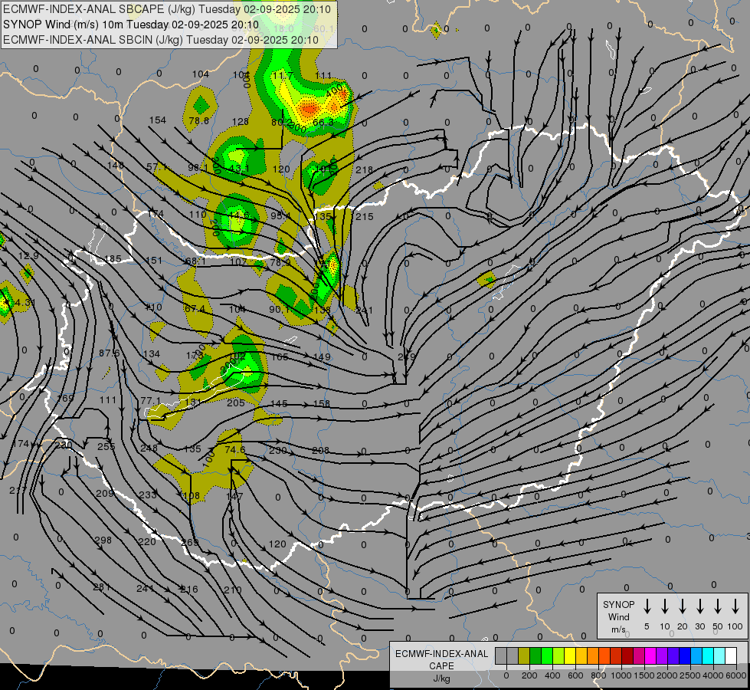
Task: Click the 30 m/s wind arrow in legend
Action: (x=699, y=606)
